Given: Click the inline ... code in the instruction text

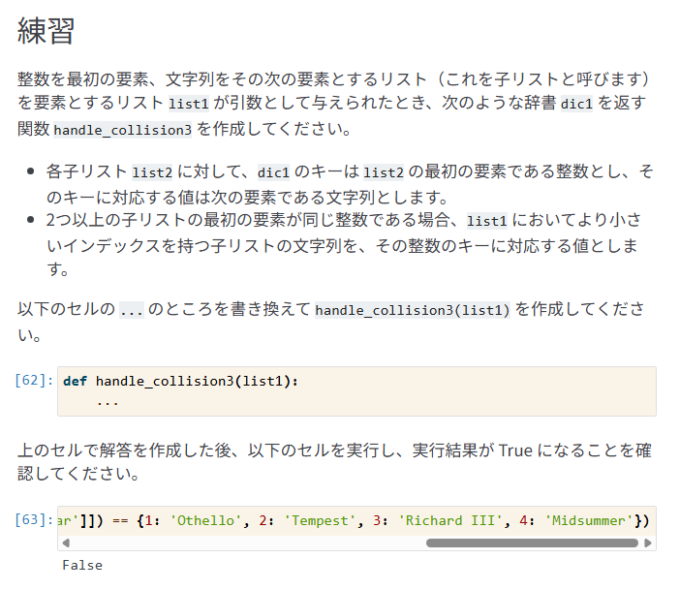Looking at the screenshot, I should pyautogui.click(x=131, y=311).
